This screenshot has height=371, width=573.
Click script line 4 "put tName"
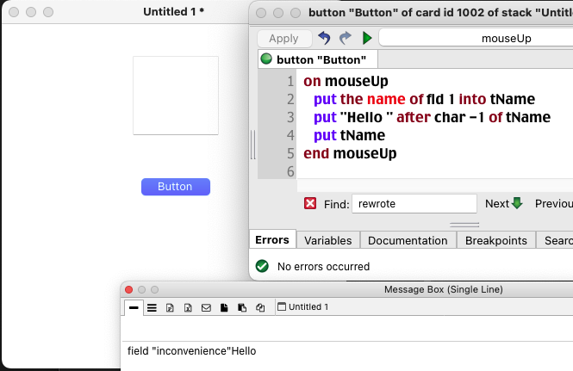349,135
